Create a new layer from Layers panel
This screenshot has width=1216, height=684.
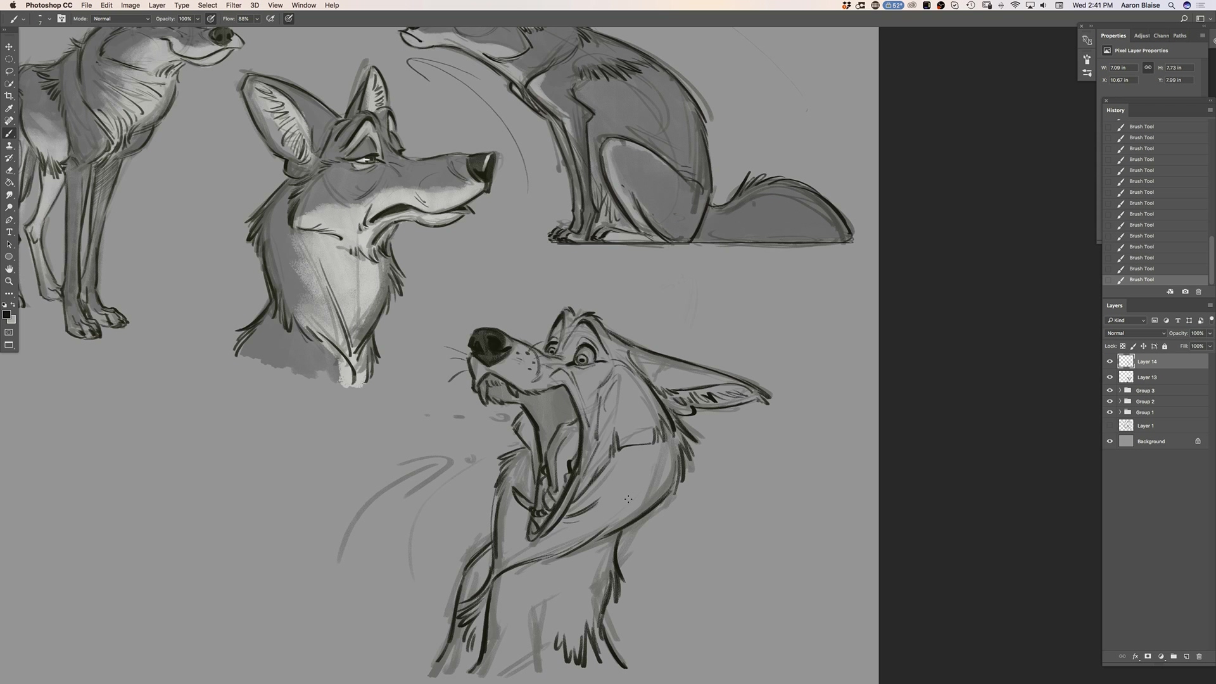point(1186,657)
